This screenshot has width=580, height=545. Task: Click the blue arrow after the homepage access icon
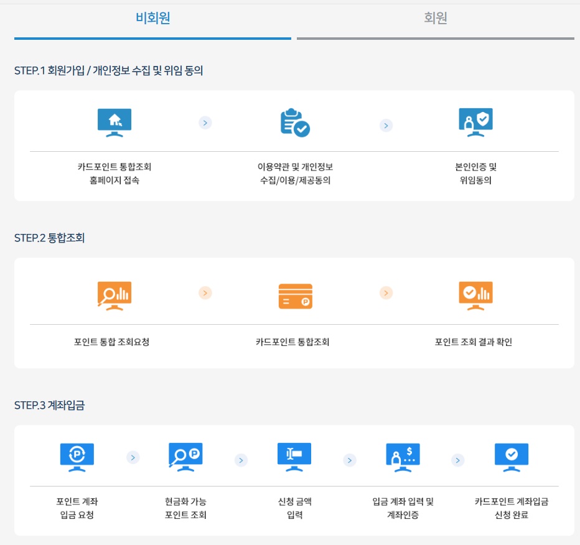[205, 123]
